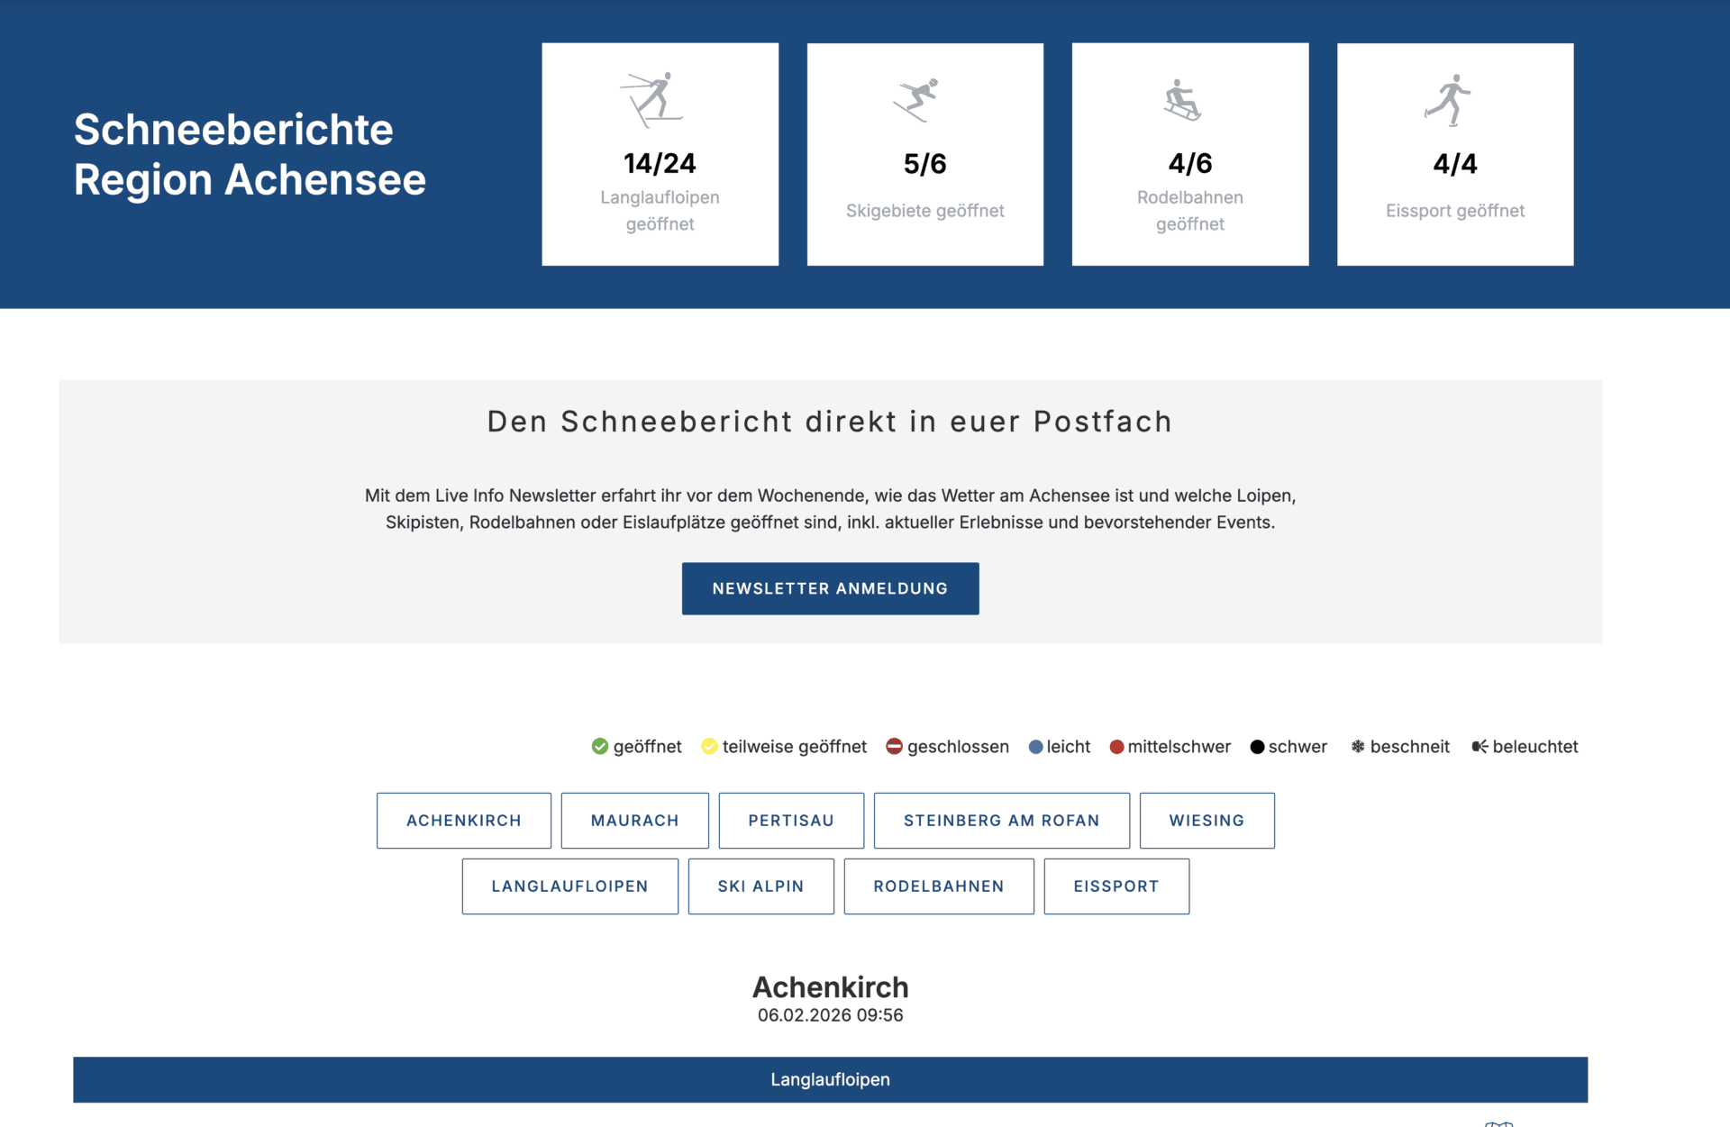1730x1127 pixels.
Task: Click the ice skater icon
Action: [x=1449, y=99]
